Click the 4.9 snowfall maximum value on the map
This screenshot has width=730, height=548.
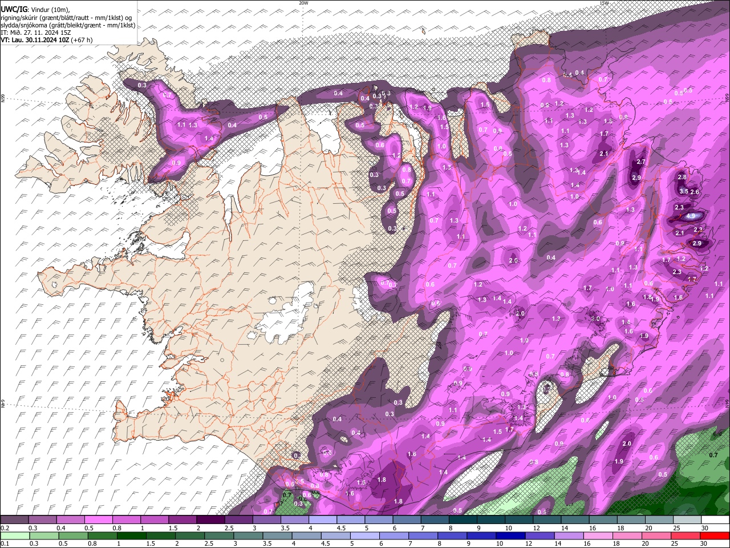click(691, 216)
